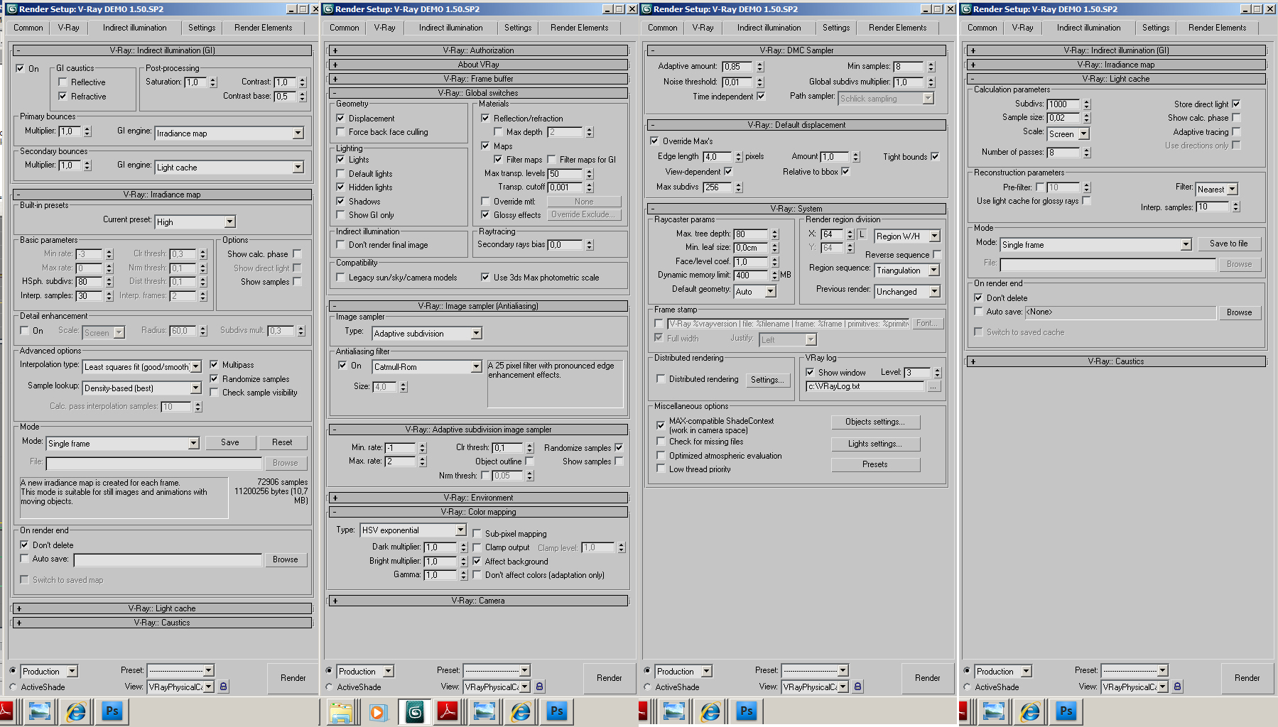Screen dimensions: 1278x727
Task: Click the Light cache Subdivs field showing 1000
Action: [x=1063, y=104]
